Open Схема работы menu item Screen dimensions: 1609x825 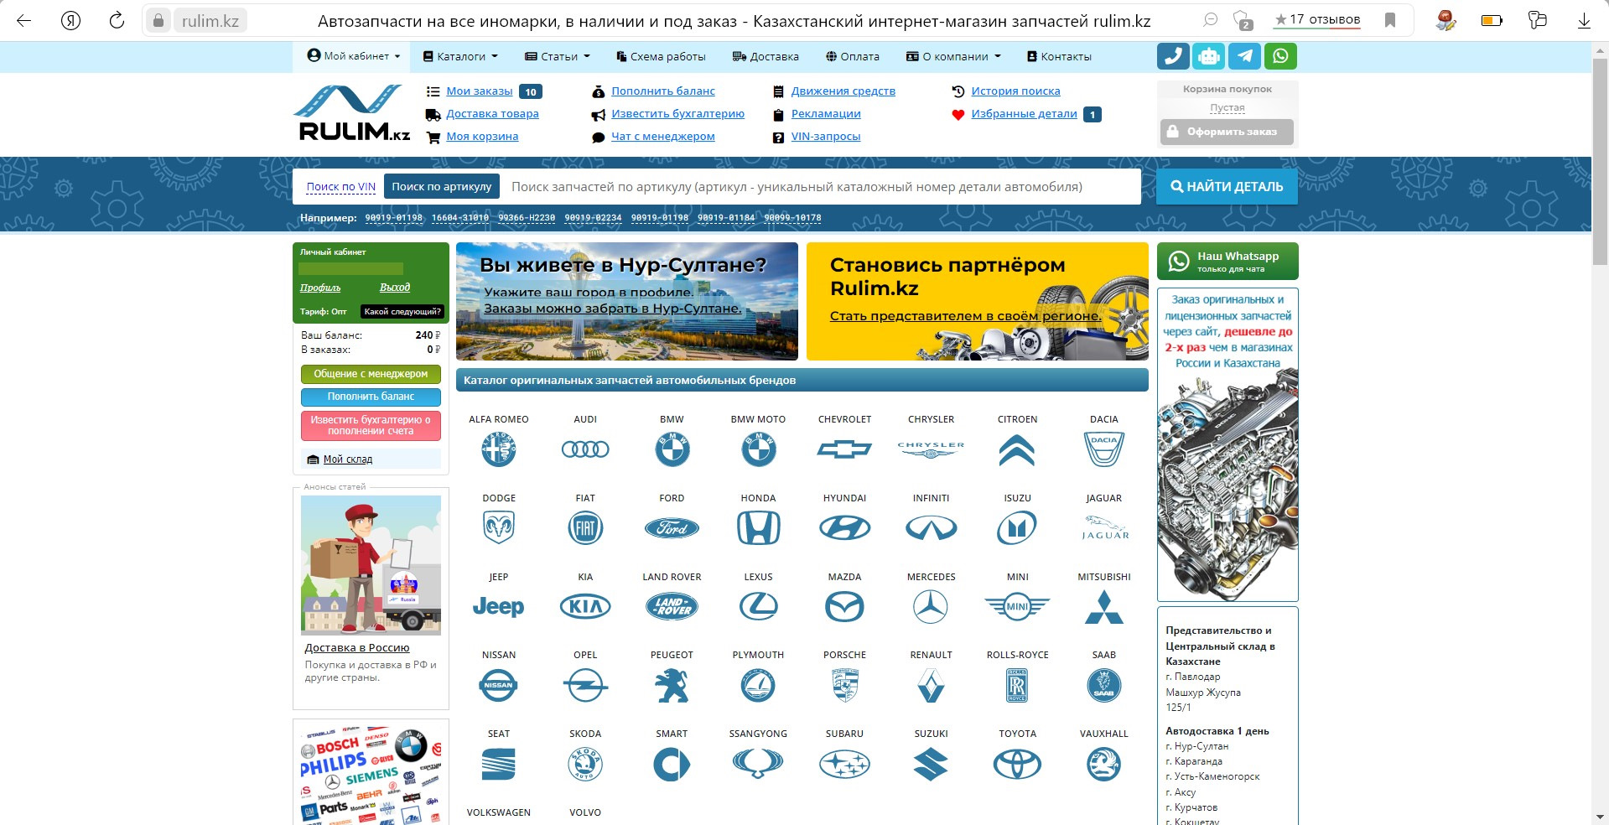click(661, 56)
